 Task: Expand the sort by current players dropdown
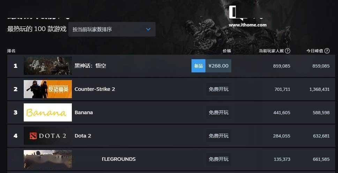pyautogui.click(x=112, y=29)
